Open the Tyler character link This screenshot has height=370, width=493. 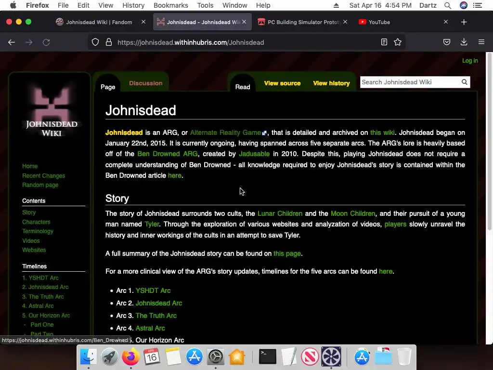coord(152,224)
